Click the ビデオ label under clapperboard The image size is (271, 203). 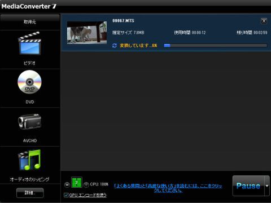point(29,63)
